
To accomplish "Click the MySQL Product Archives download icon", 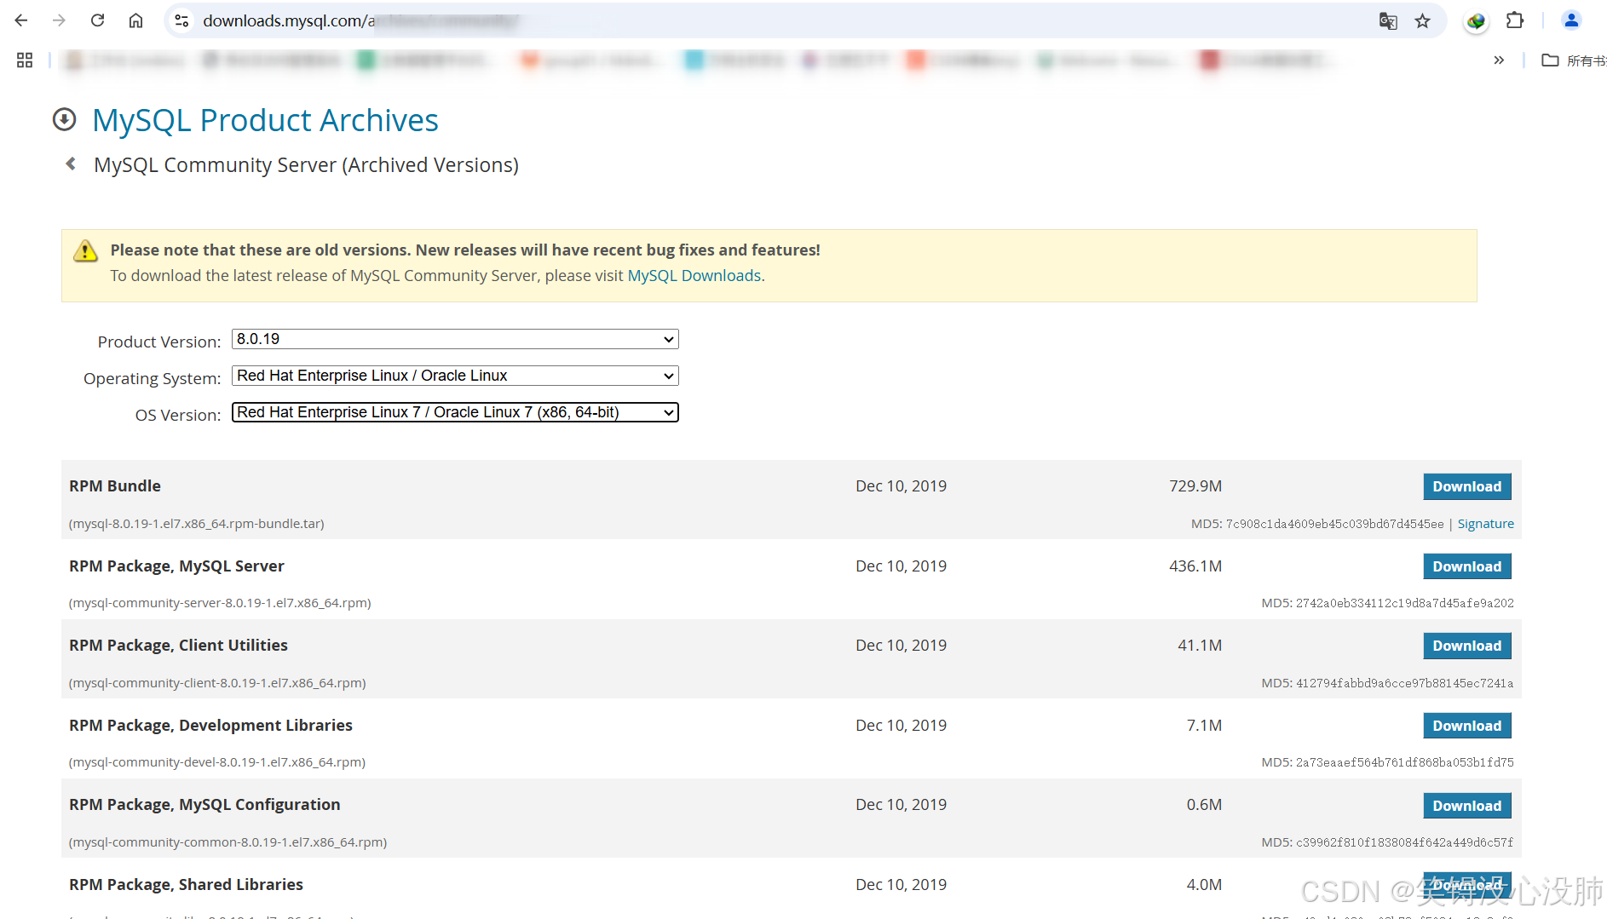I will (64, 120).
